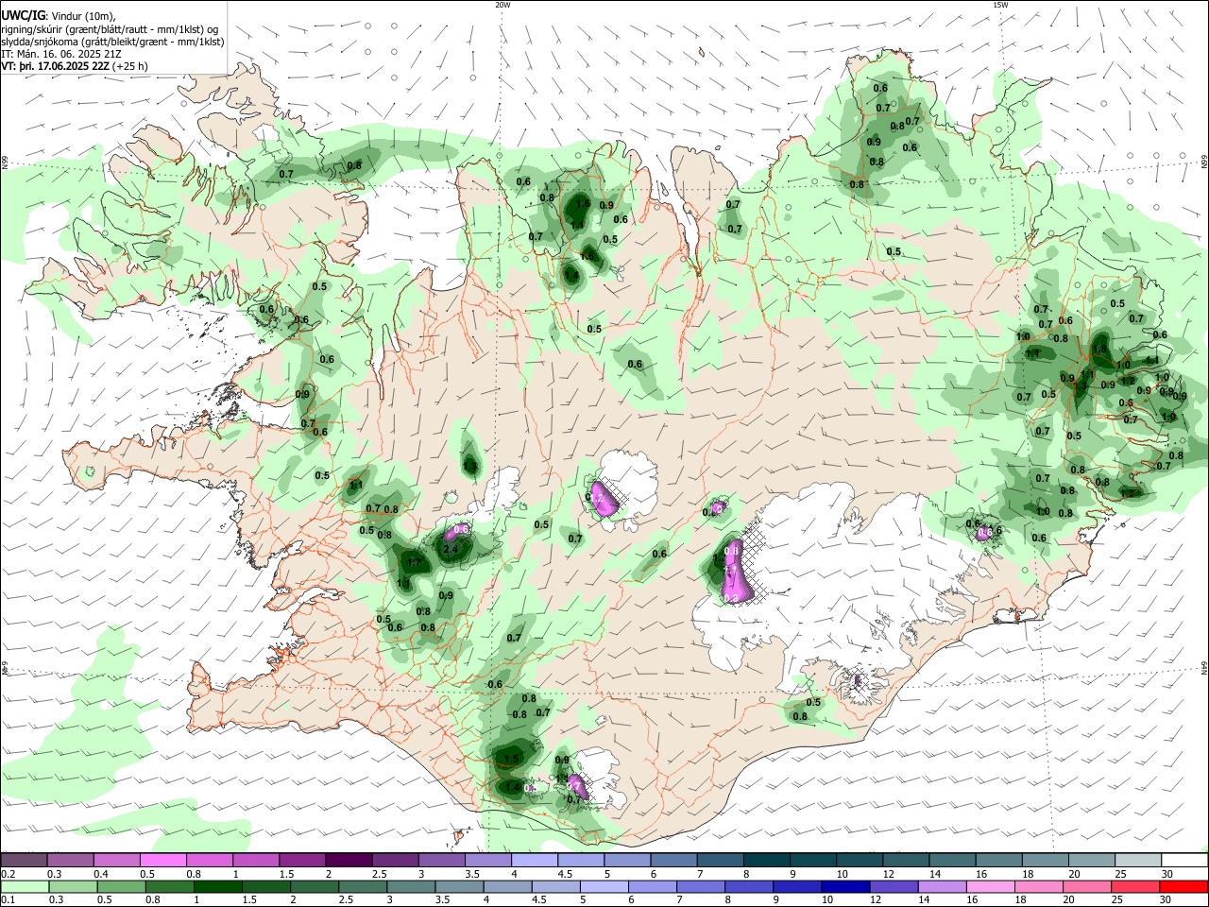Screen dimensions: 1209x907
Task: Click the 0.2 label starting the upper scale
Action: (x=8, y=874)
